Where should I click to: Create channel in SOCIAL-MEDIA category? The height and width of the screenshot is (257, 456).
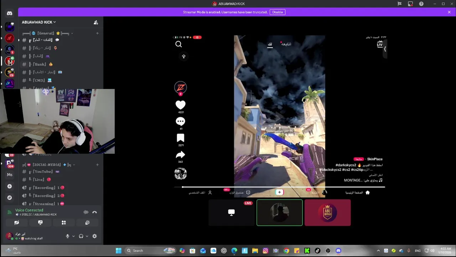click(97, 165)
